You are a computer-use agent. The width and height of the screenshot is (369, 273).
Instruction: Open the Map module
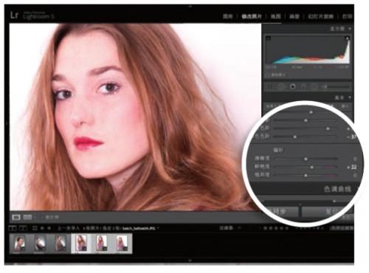275,16
